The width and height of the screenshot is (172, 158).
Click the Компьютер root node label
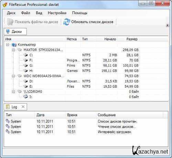[x=27, y=45]
